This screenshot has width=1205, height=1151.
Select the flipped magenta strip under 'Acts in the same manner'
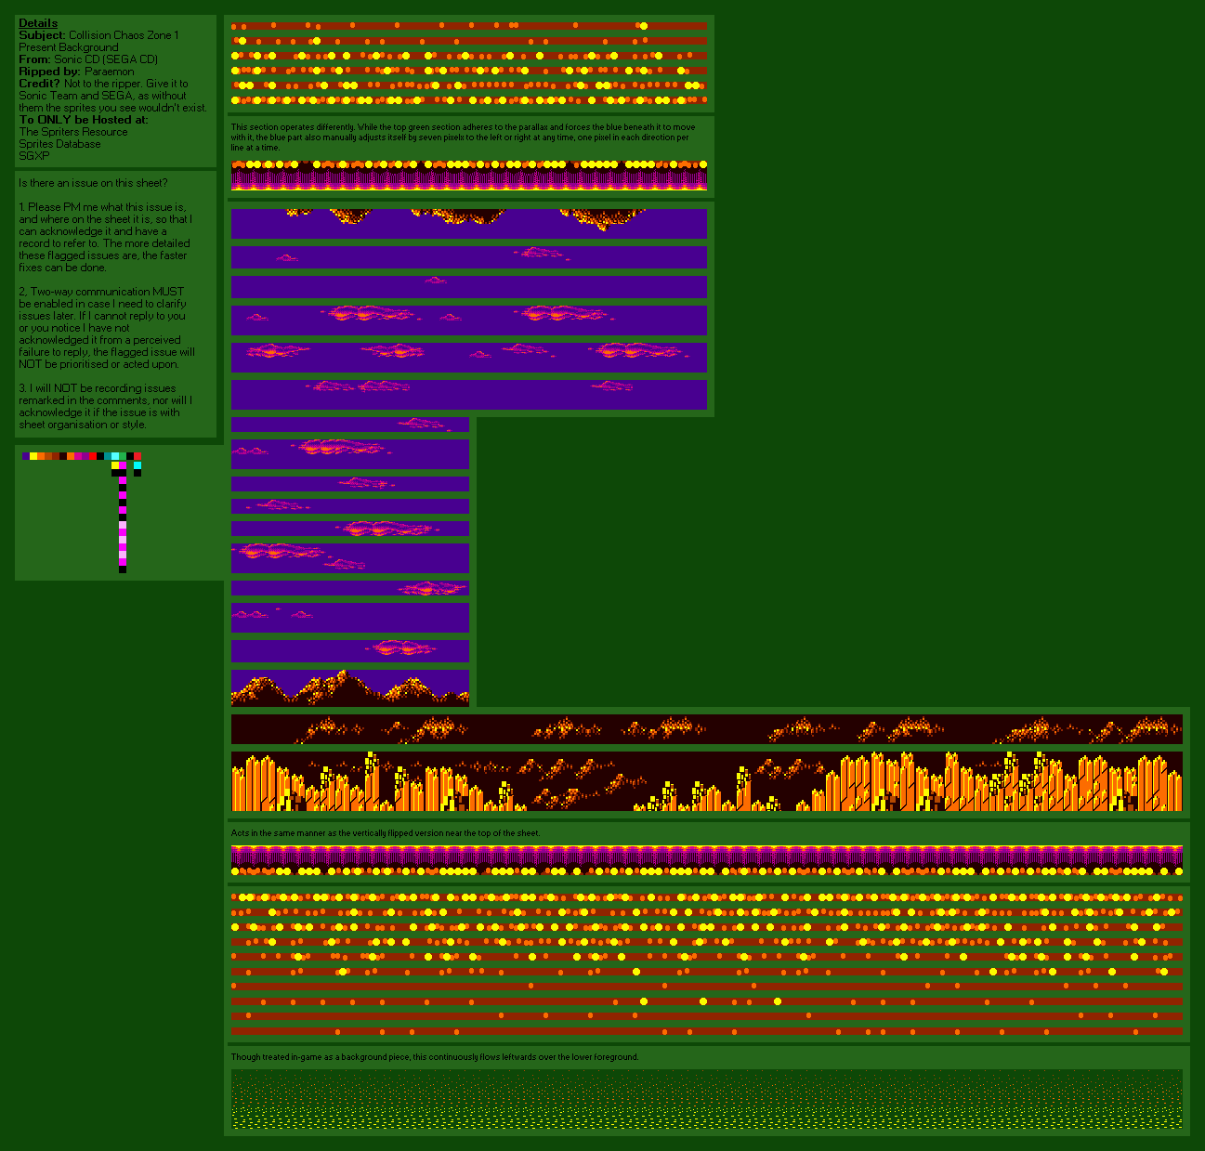pyautogui.click(x=707, y=860)
